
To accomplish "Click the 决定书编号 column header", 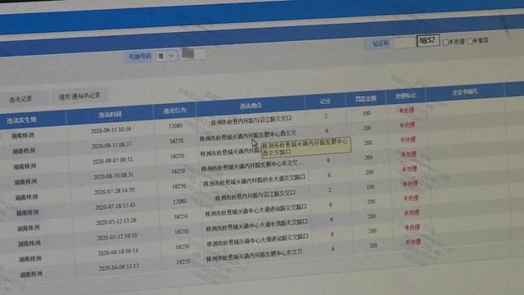I will click(464, 92).
